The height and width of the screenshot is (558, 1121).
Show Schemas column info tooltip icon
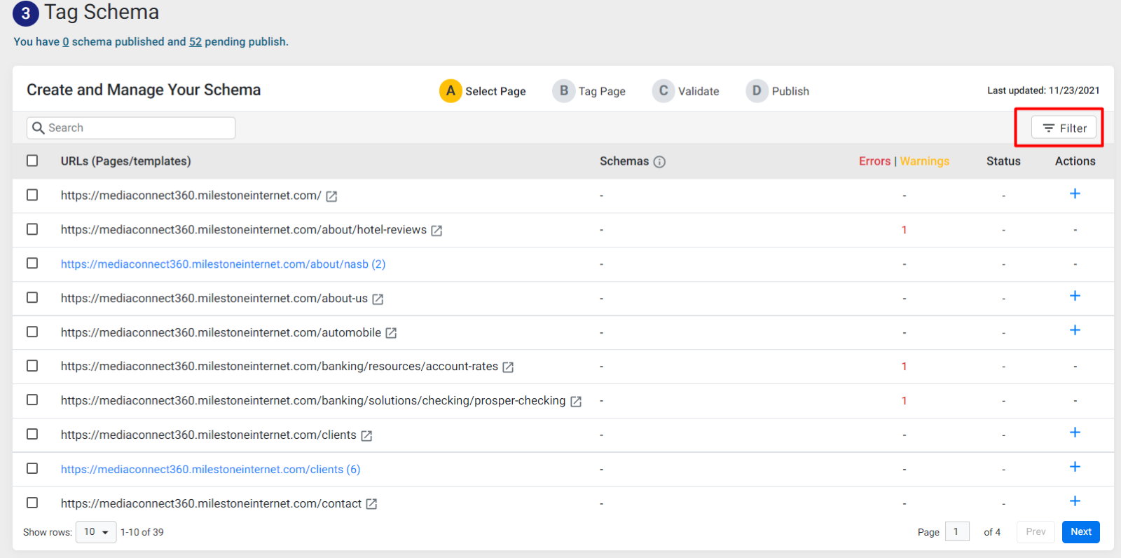659,162
